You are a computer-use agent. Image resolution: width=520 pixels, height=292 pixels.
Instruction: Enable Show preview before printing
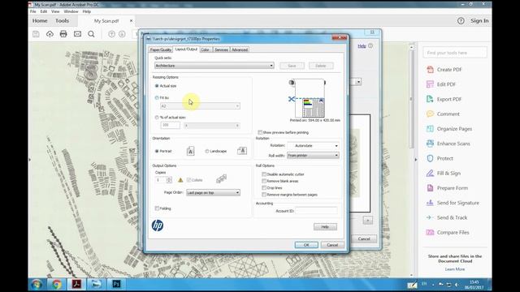point(260,132)
